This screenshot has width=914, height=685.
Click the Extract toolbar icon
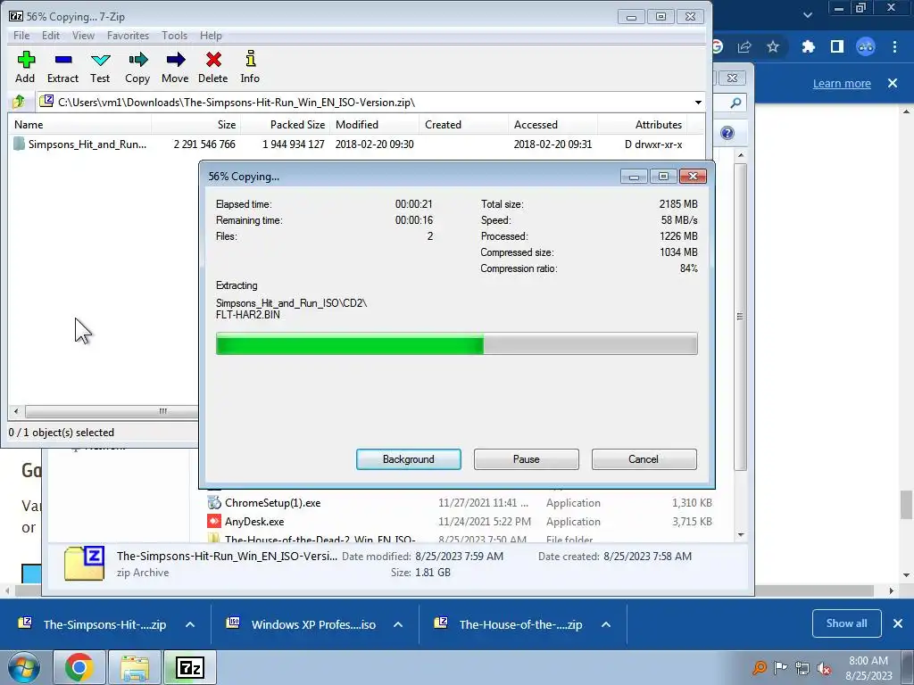click(x=63, y=60)
